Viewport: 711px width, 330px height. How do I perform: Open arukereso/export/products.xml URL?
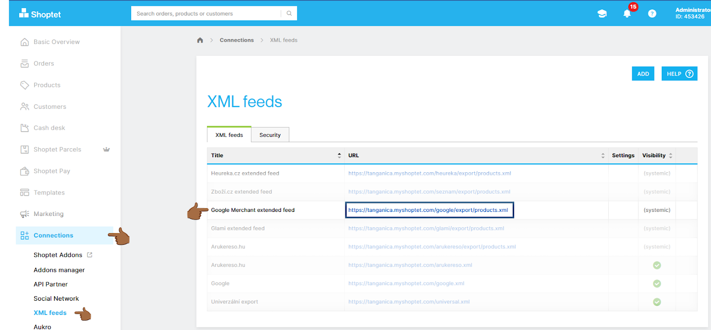[432, 247]
